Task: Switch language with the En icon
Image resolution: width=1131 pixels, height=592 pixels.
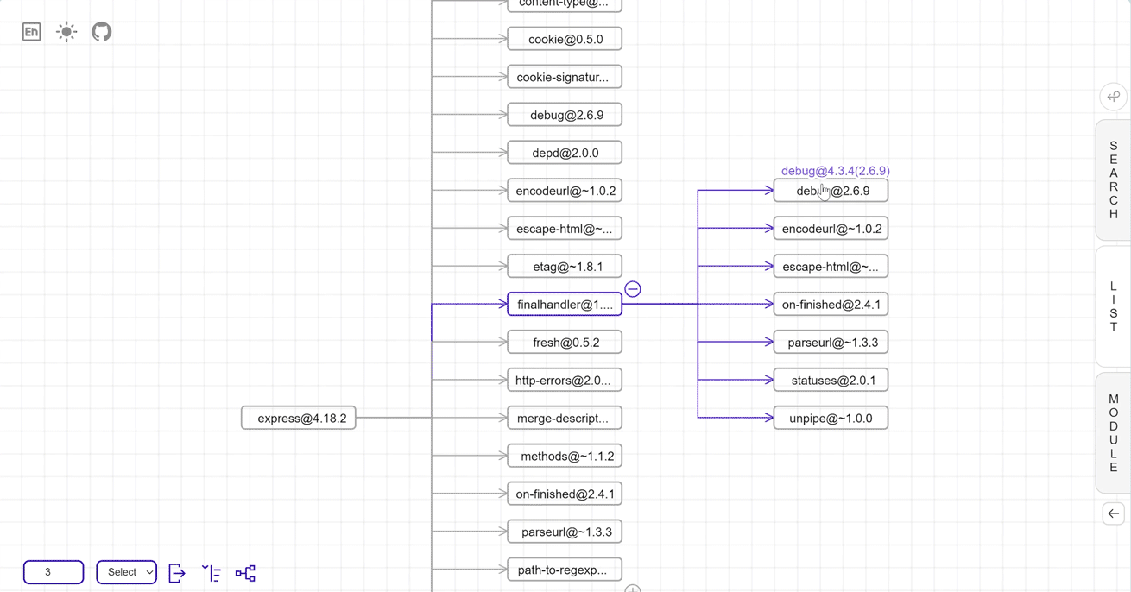Action: pos(31,32)
